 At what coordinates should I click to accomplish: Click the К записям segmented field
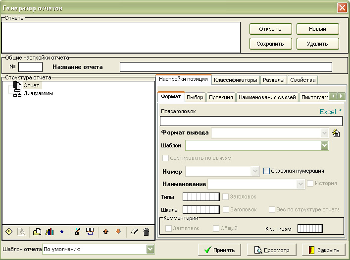[310, 228]
